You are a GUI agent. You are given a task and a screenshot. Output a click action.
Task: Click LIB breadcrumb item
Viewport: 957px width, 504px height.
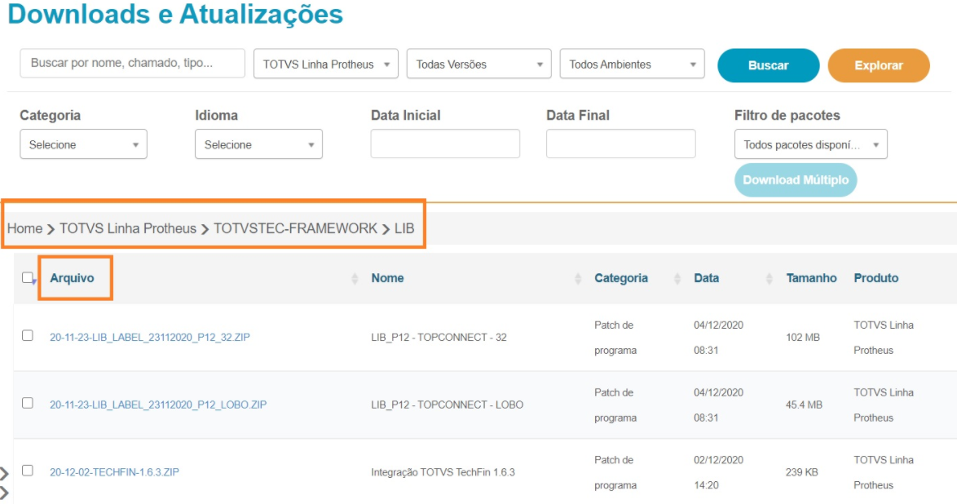404,228
